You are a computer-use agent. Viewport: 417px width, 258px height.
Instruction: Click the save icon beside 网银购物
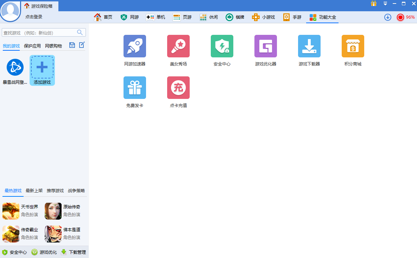72,45
